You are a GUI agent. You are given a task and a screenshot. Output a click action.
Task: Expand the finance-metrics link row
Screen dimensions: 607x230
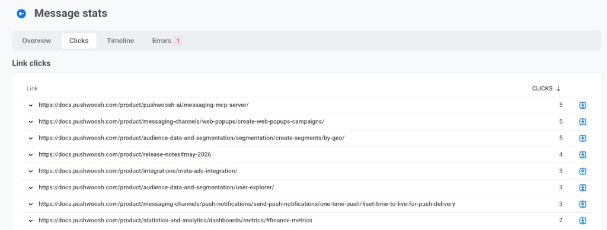[31, 221]
